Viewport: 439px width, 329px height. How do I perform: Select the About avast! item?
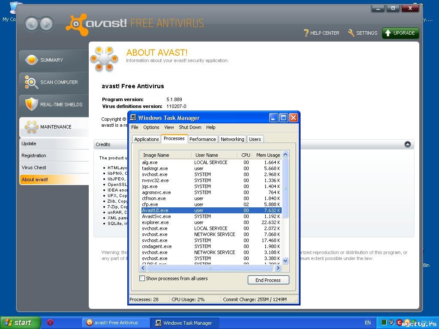click(54, 179)
